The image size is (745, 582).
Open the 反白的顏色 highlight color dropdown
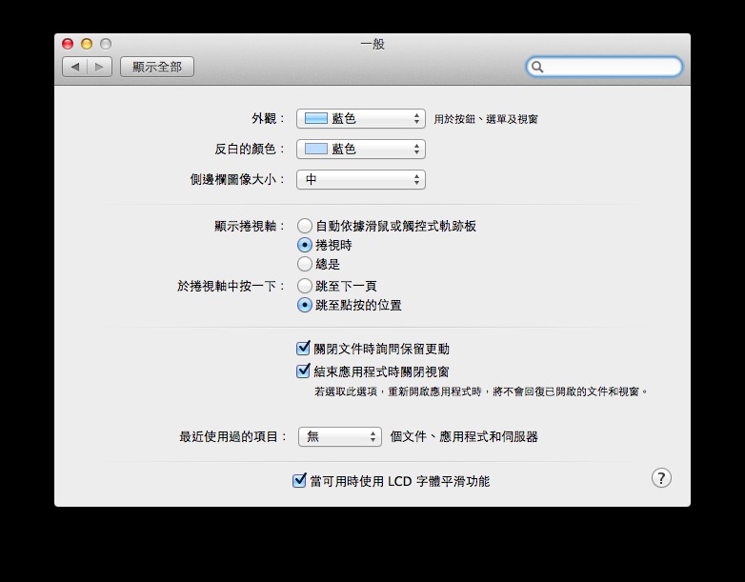(361, 150)
